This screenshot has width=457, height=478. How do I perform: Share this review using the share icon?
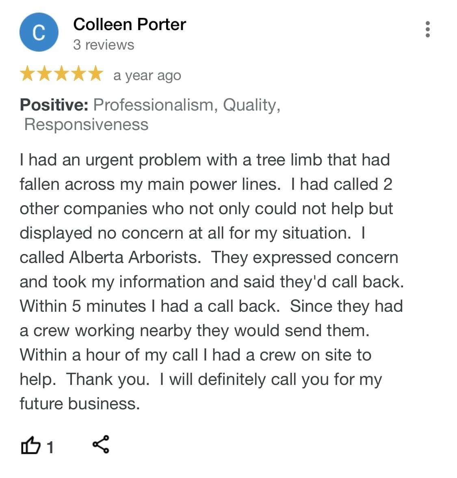click(x=101, y=444)
